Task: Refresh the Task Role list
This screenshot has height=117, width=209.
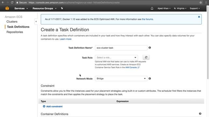Action: coord(146,57)
